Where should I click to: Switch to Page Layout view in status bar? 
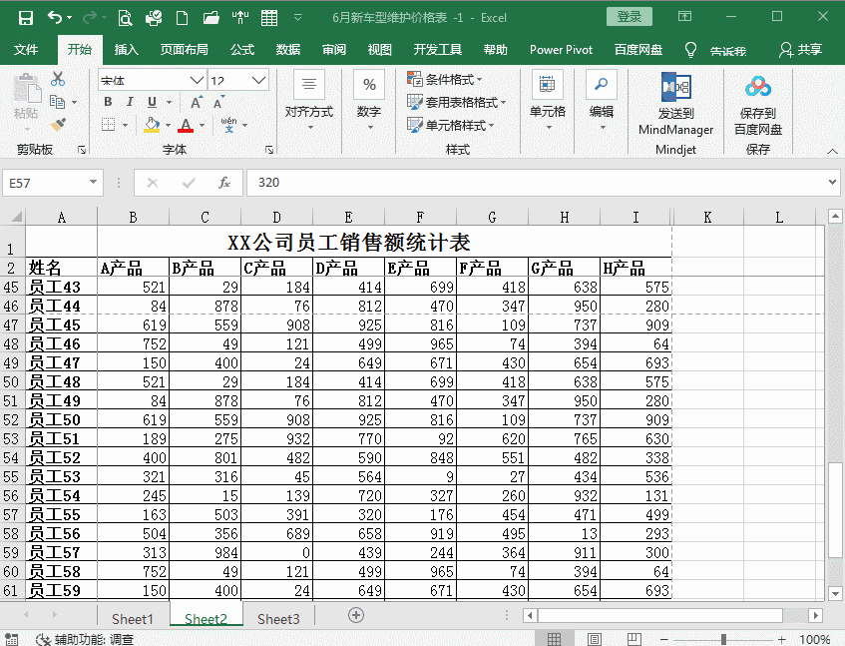595,639
